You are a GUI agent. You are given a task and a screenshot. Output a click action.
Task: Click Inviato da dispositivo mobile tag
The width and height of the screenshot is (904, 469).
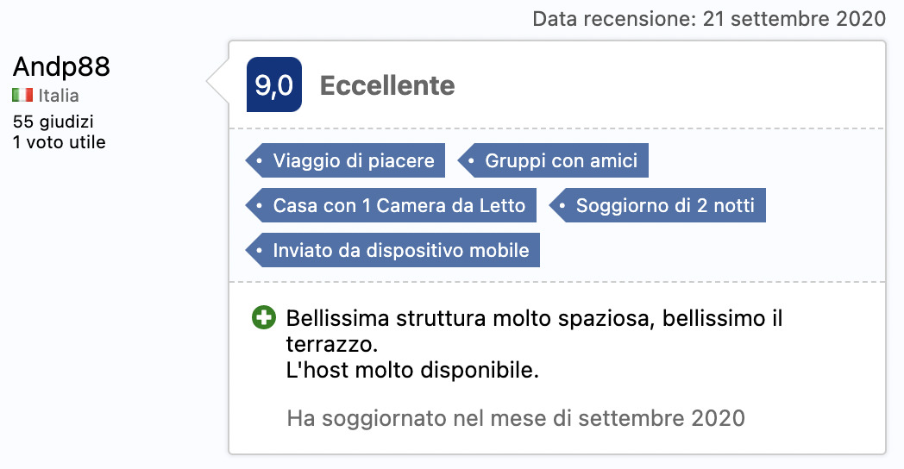coord(392,250)
